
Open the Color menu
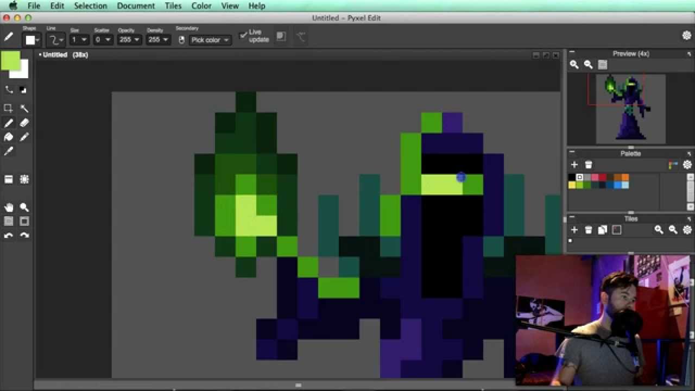click(x=201, y=5)
